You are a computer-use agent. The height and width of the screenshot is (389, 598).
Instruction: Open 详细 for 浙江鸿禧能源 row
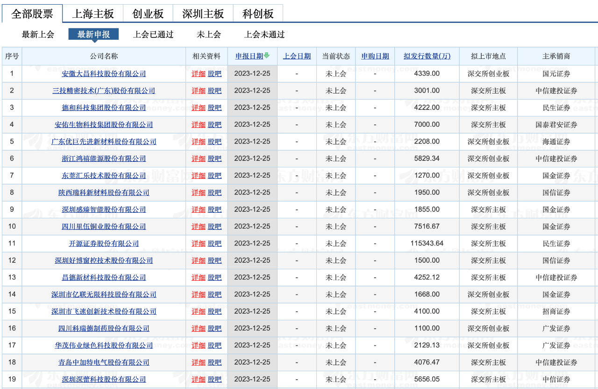tap(199, 158)
